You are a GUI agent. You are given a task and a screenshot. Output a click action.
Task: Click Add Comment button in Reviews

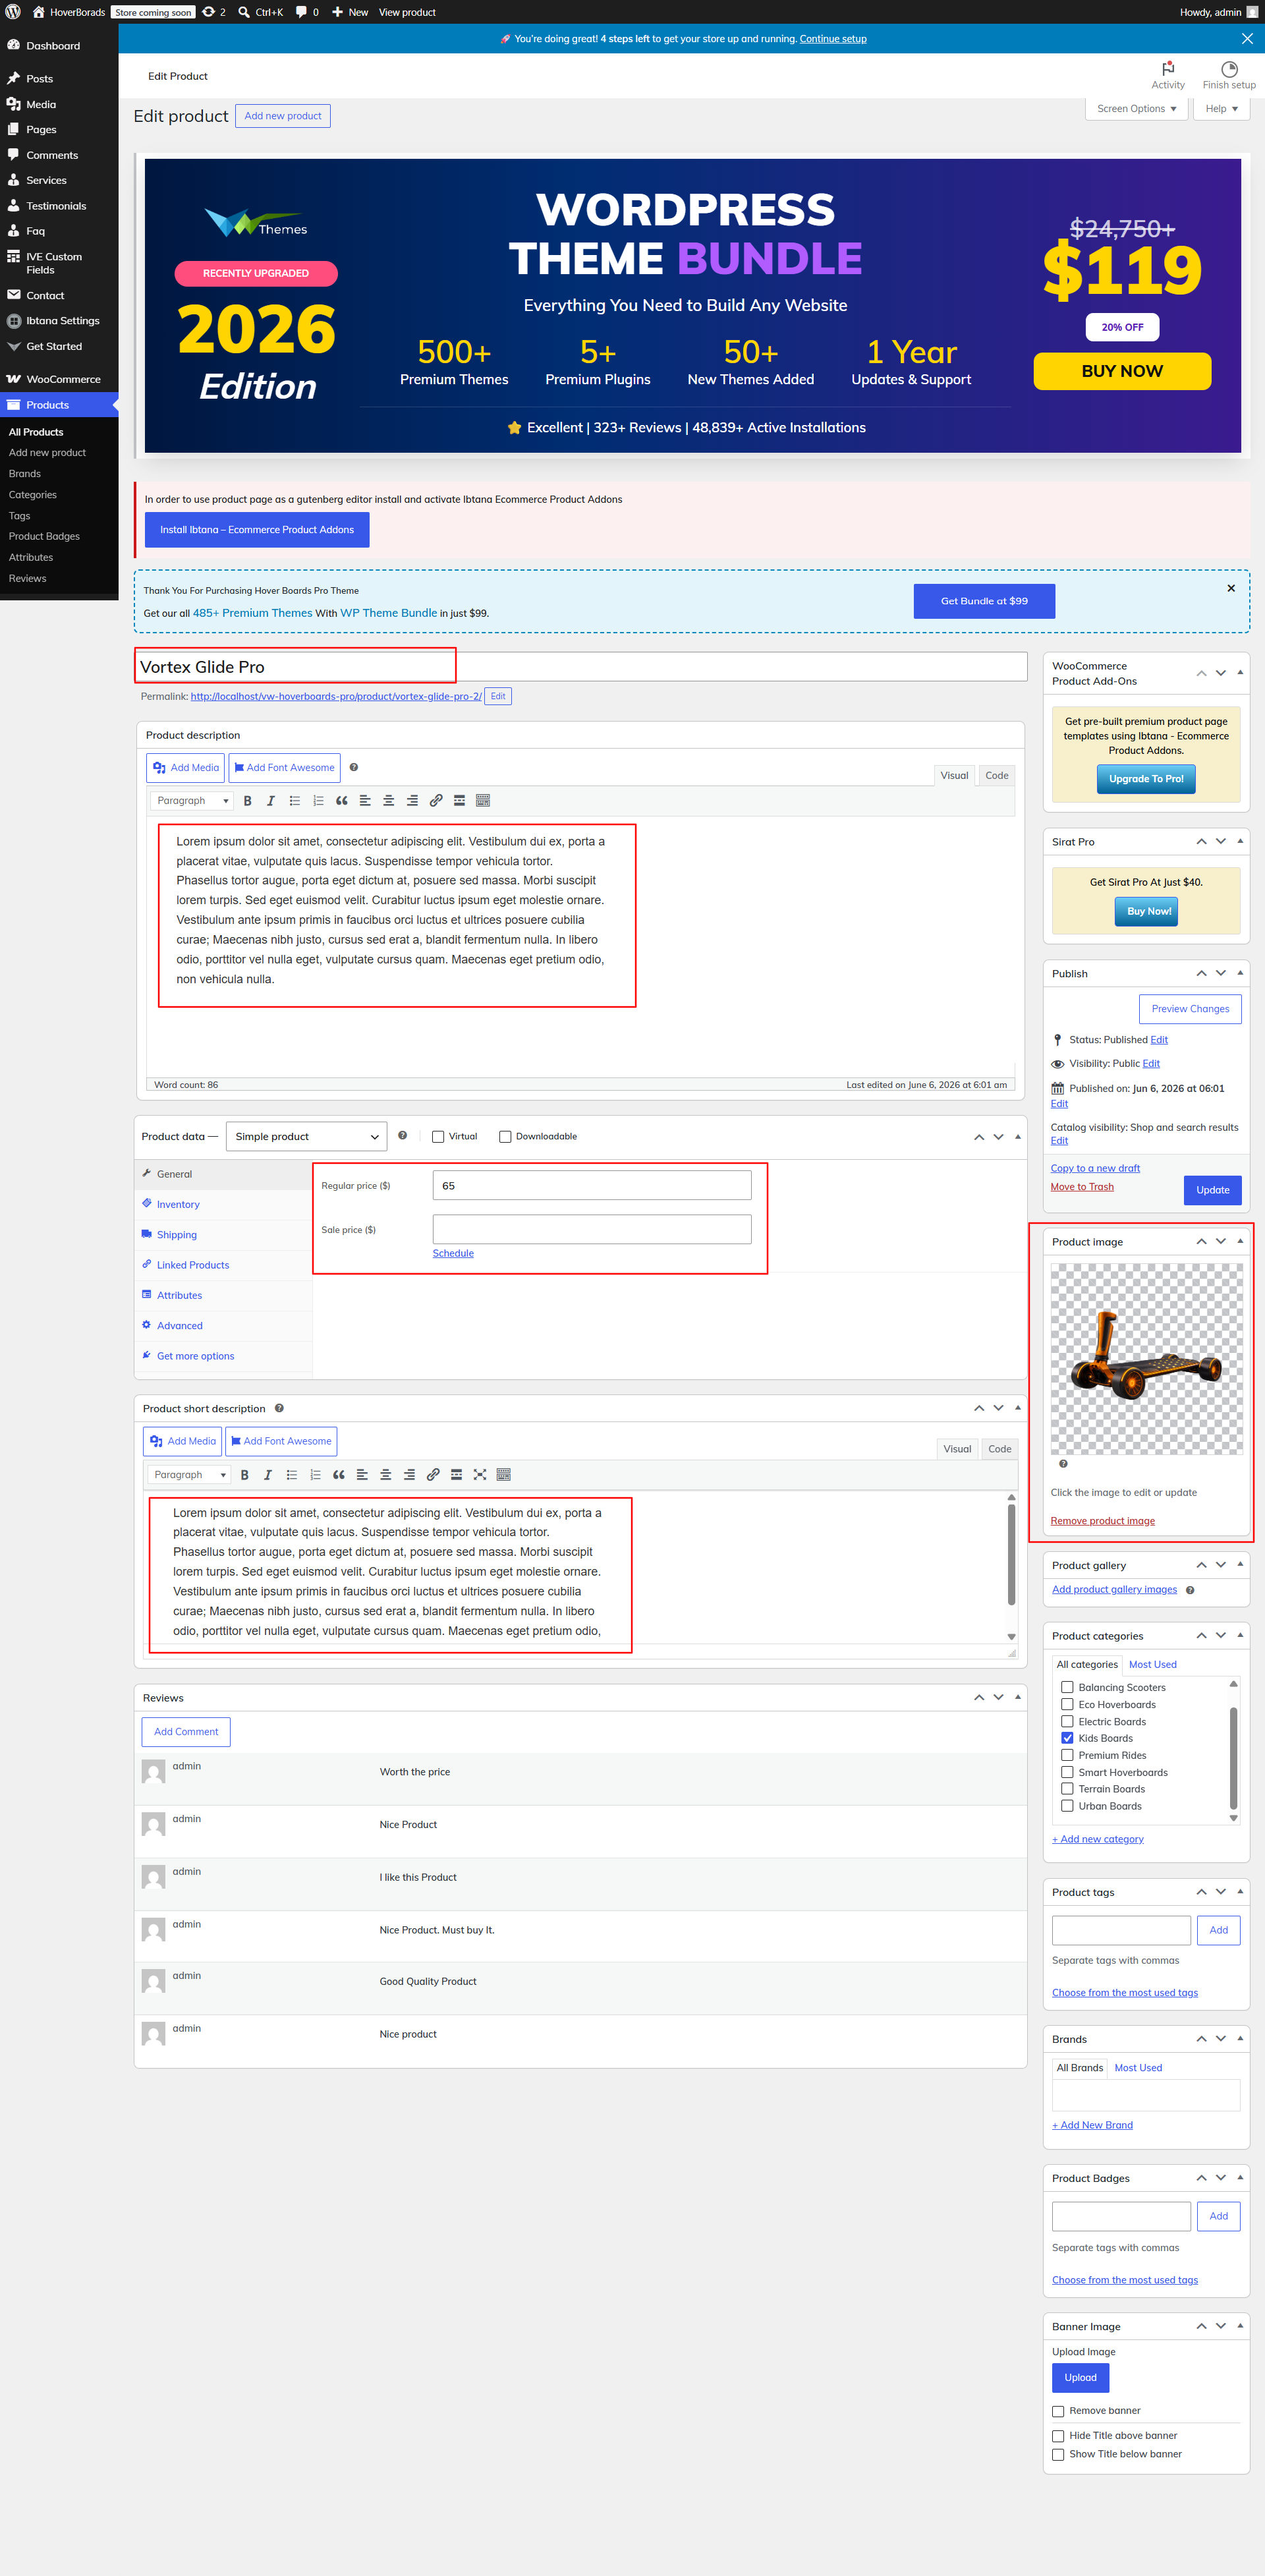186,1732
